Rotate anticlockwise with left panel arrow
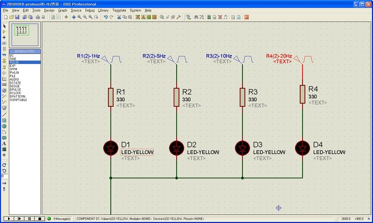 pyautogui.click(x=4, y=171)
